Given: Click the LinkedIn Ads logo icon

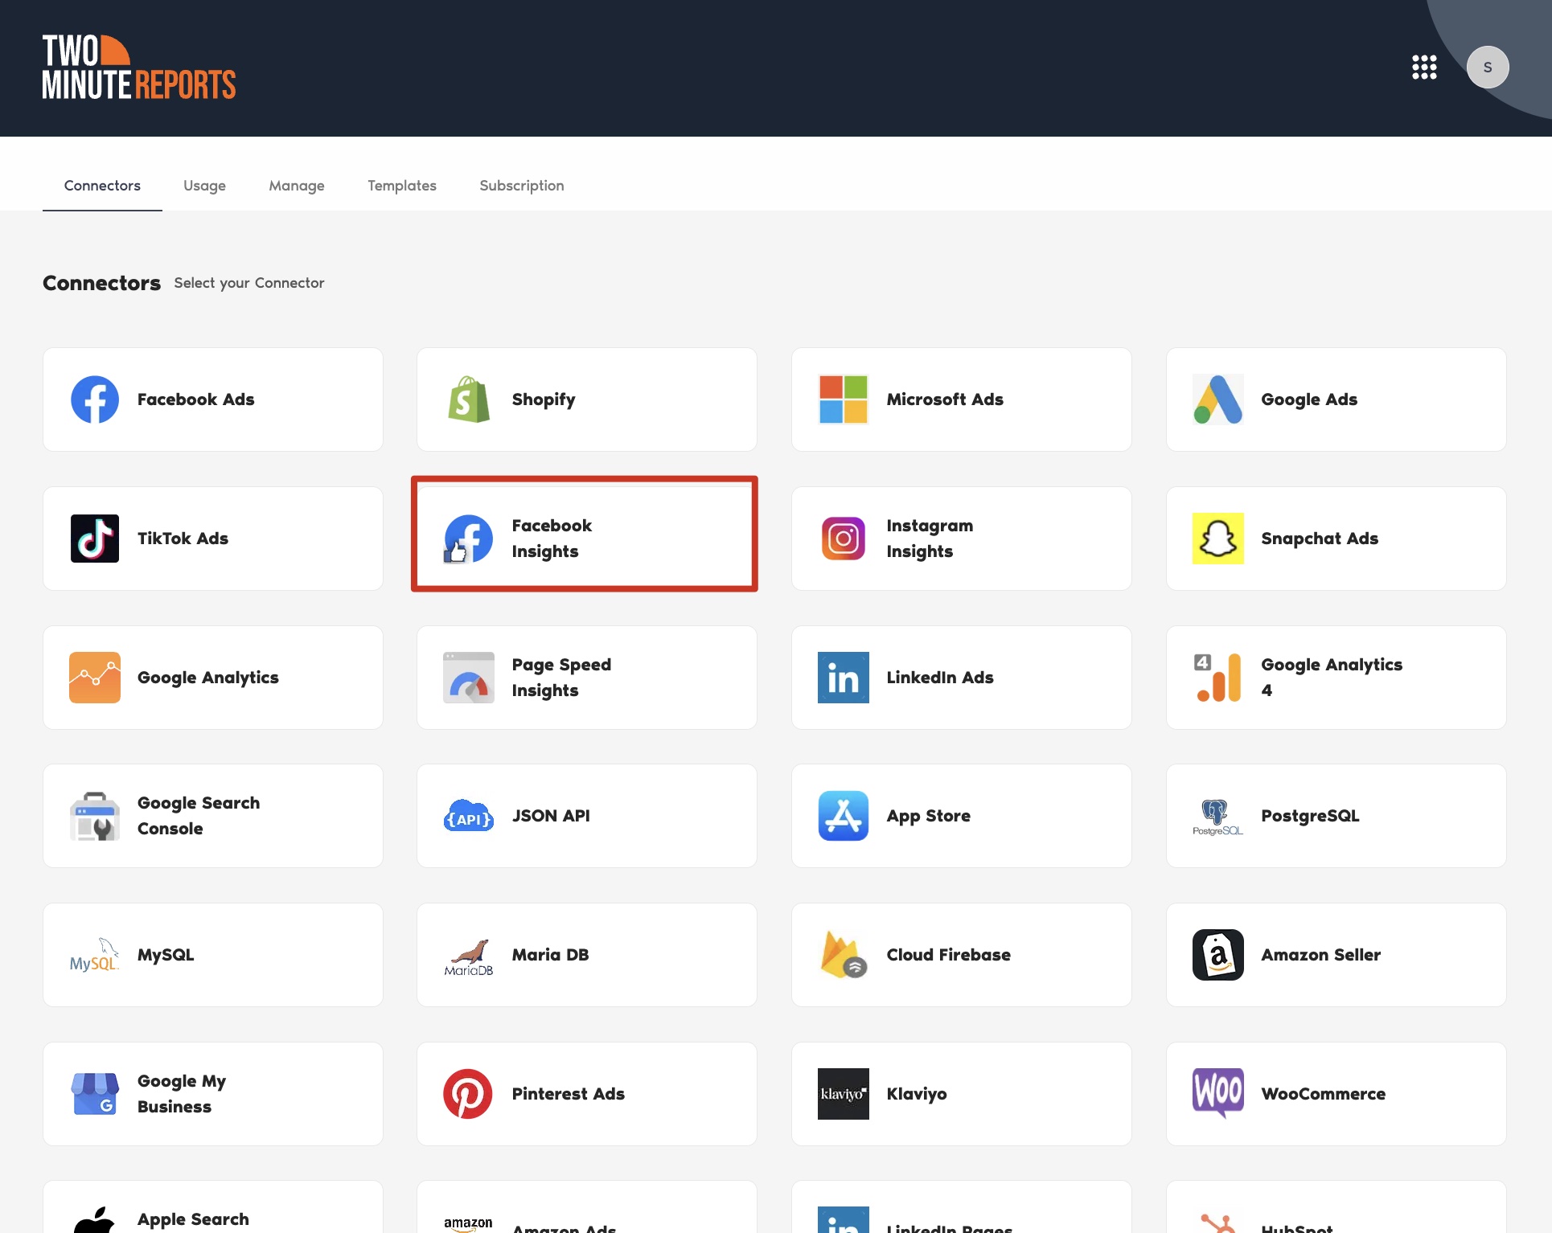Looking at the screenshot, I should coord(844,678).
